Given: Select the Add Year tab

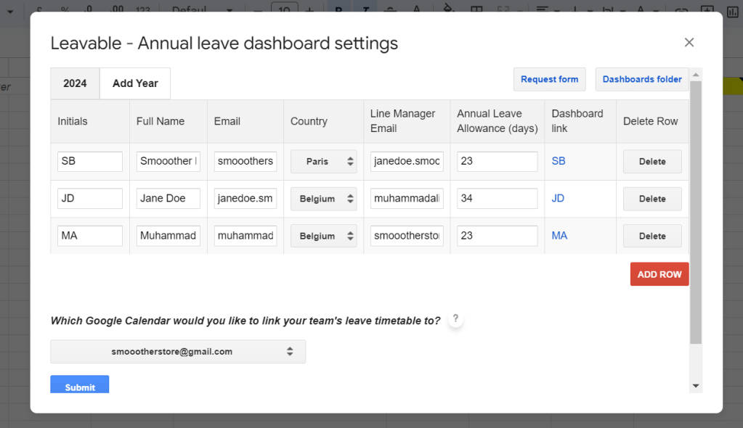Looking at the screenshot, I should (x=135, y=83).
